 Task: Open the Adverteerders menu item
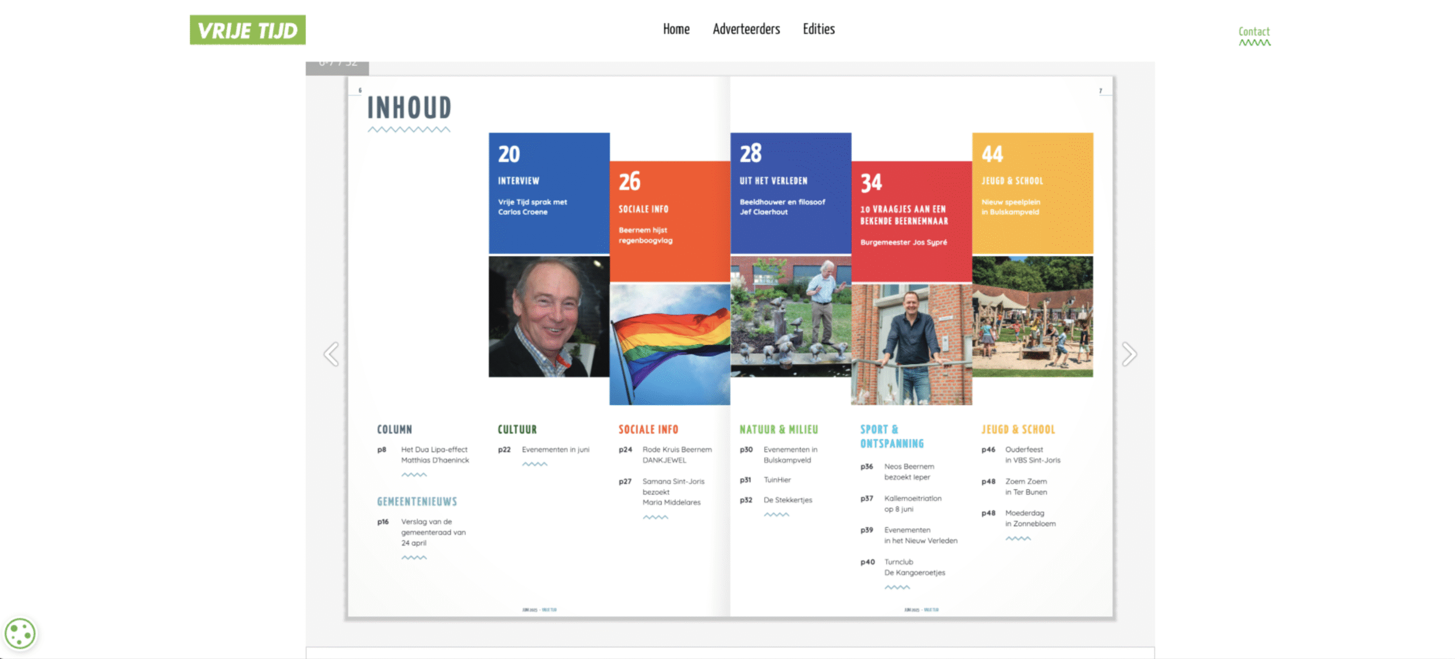[x=746, y=29]
